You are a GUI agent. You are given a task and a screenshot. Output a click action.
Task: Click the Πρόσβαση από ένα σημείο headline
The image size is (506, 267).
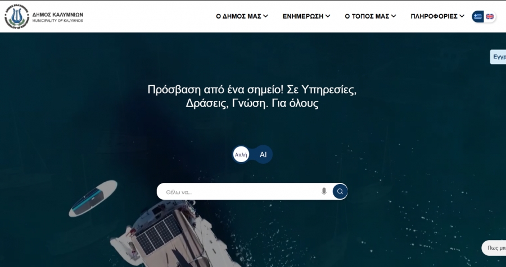click(252, 96)
